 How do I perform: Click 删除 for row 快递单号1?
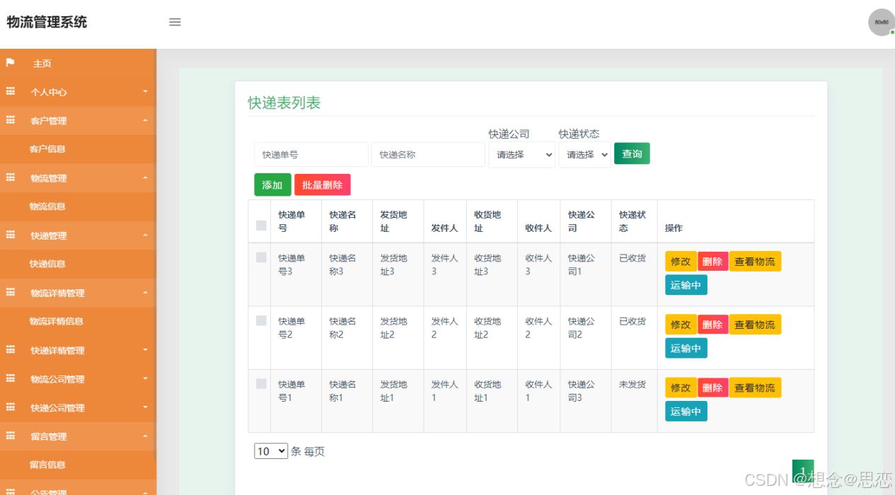click(712, 388)
